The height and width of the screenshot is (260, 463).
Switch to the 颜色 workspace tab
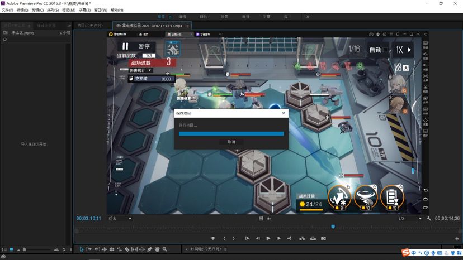(x=203, y=17)
